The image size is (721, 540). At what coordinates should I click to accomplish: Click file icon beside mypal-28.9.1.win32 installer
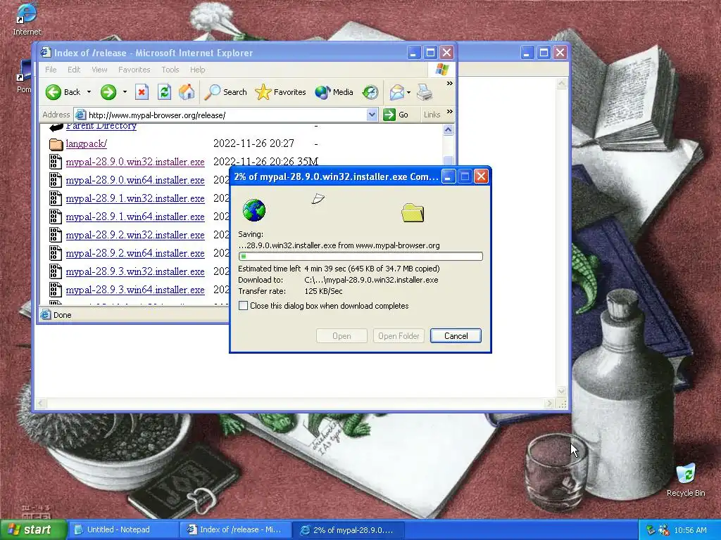coord(56,198)
